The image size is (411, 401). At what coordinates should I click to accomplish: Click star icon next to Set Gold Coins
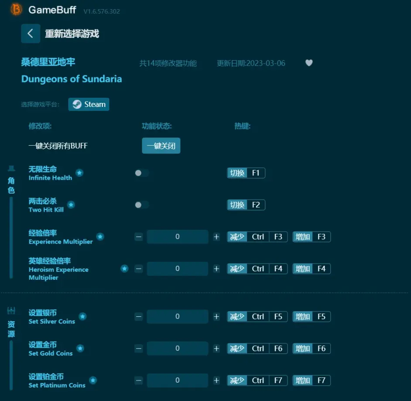pyautogui.click(x=80, y=348)
